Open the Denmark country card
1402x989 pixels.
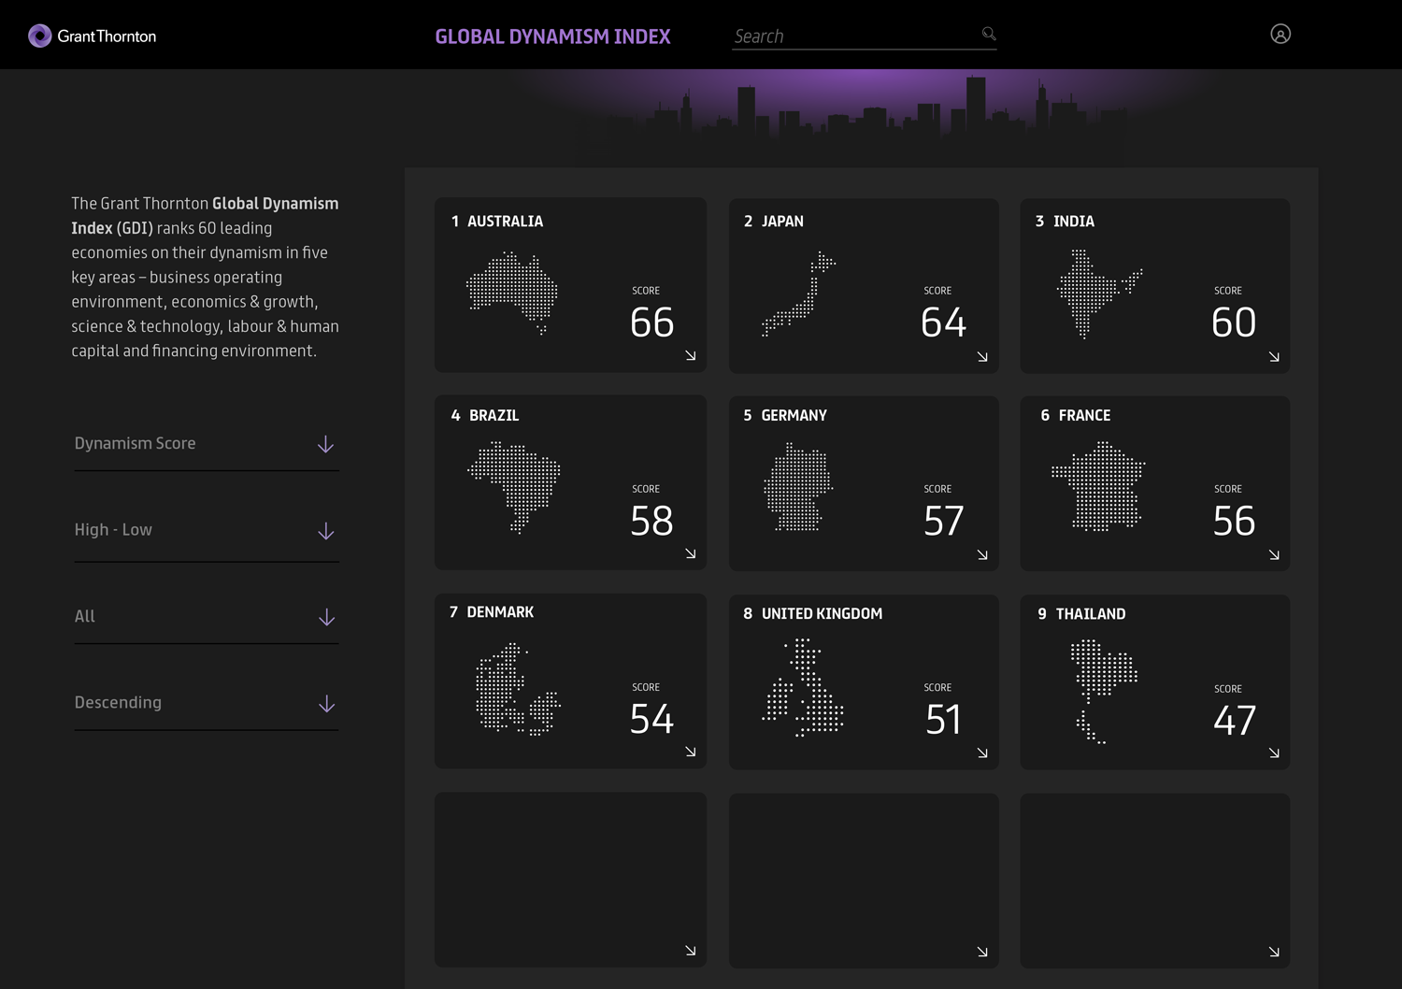coord(570,681)
